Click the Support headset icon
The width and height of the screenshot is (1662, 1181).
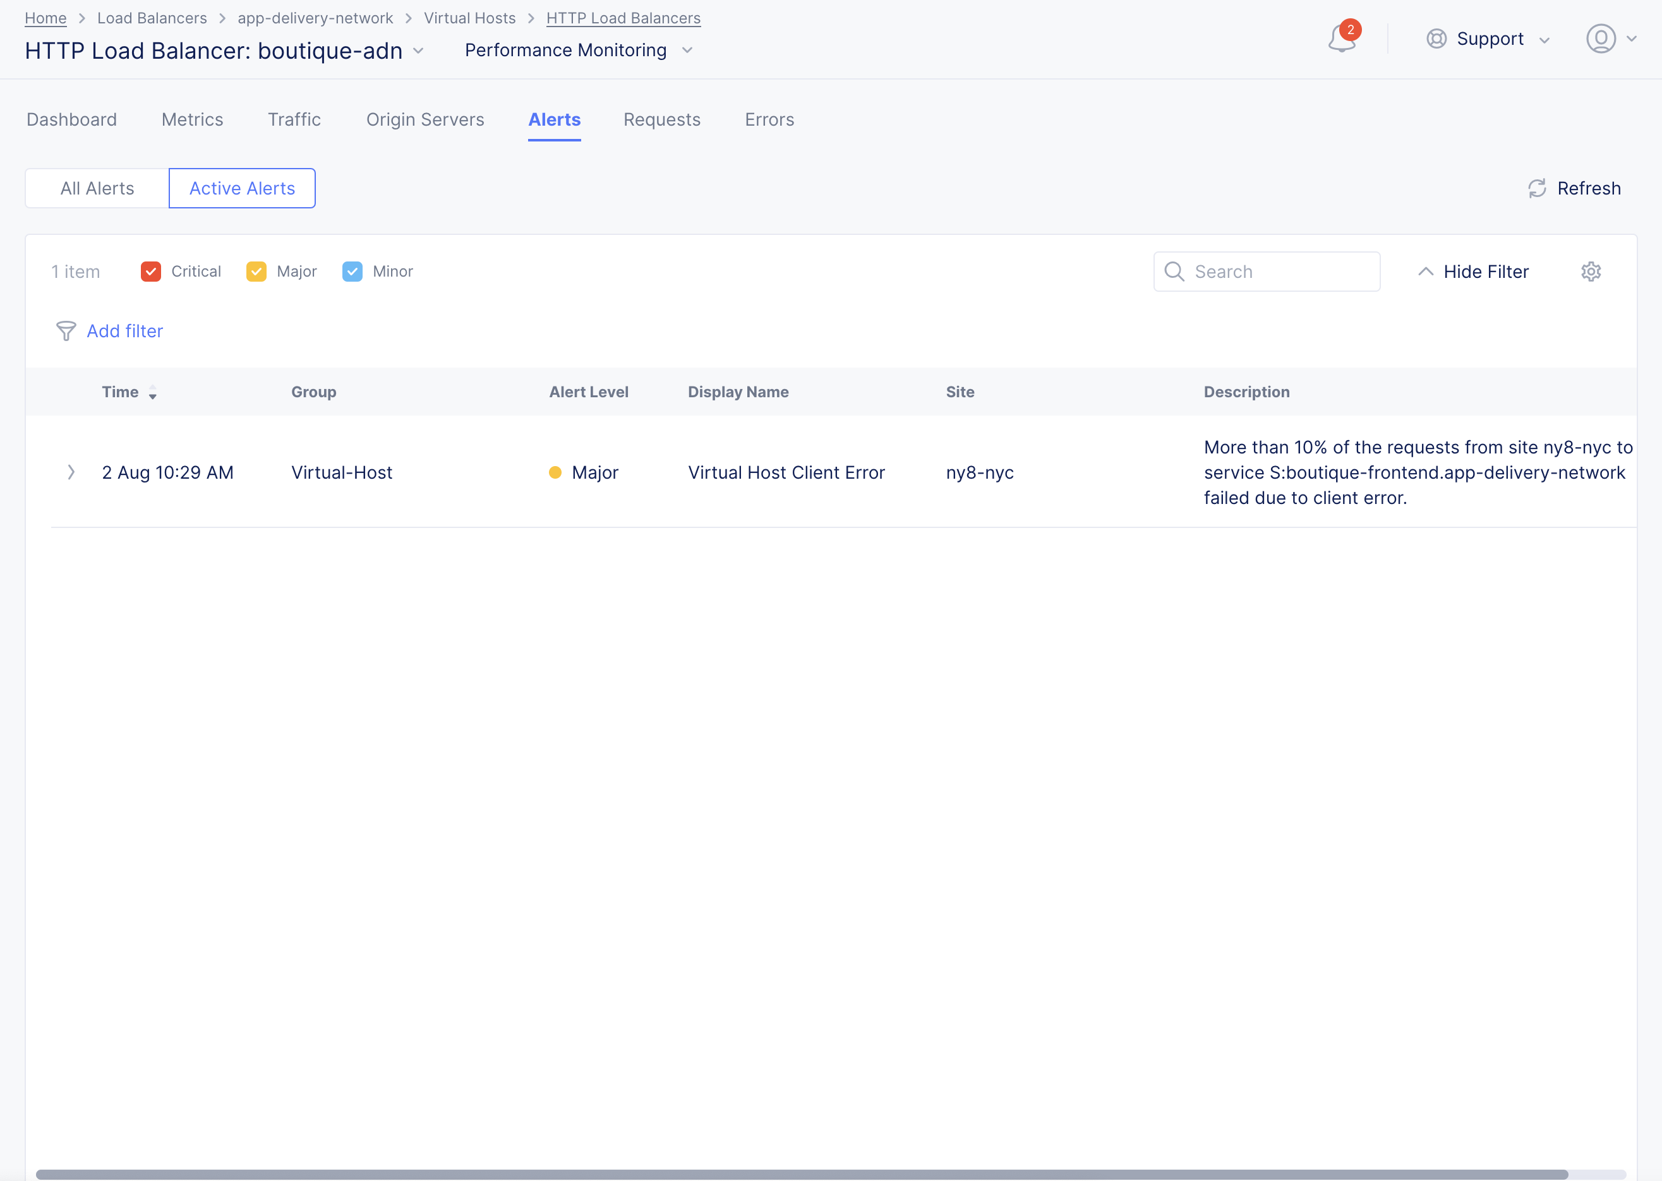click(1436, 39)
